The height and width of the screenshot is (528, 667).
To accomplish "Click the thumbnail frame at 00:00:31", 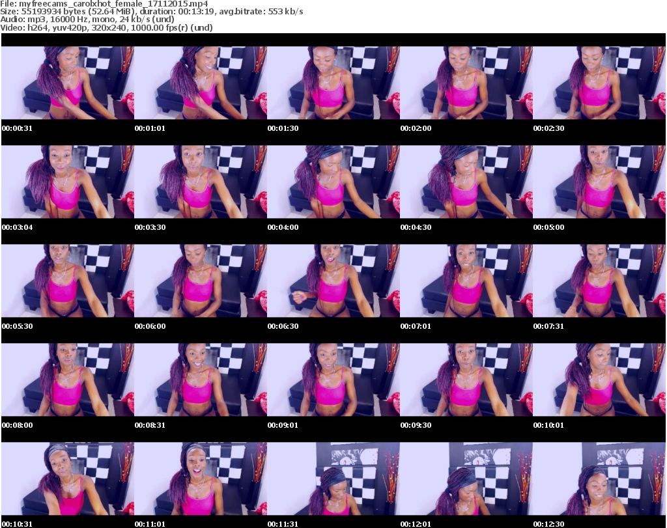I will coord(68,83).
